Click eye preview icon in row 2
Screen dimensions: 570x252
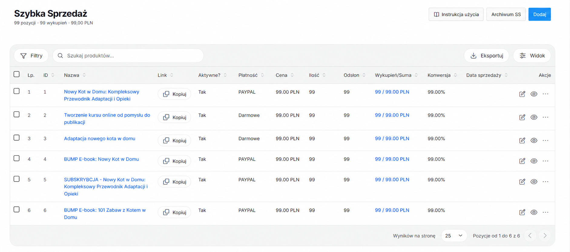(534, 117)
